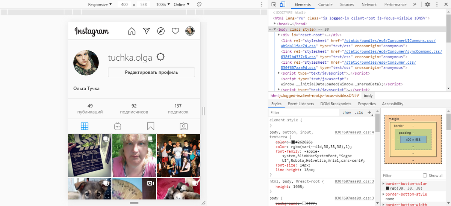Expand the head element node

coord(275,24)
